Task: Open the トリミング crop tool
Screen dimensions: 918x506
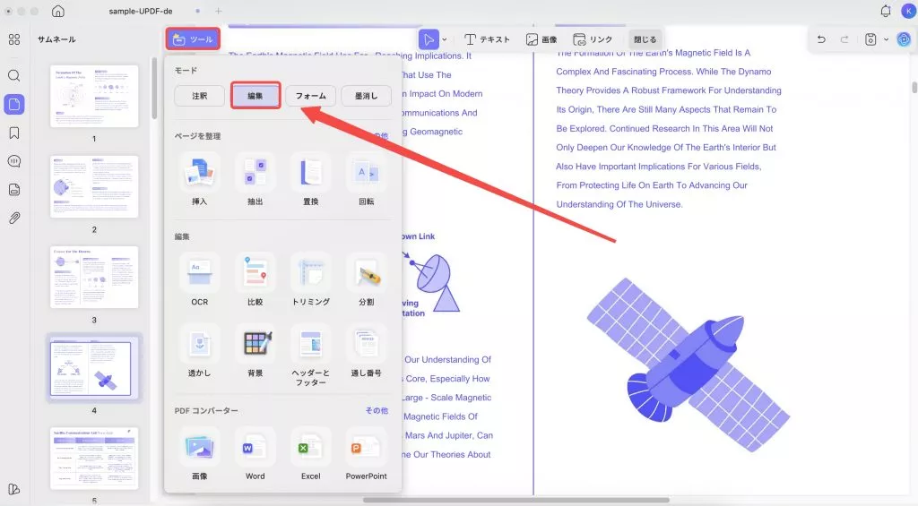Action: [x=310, y=279]
